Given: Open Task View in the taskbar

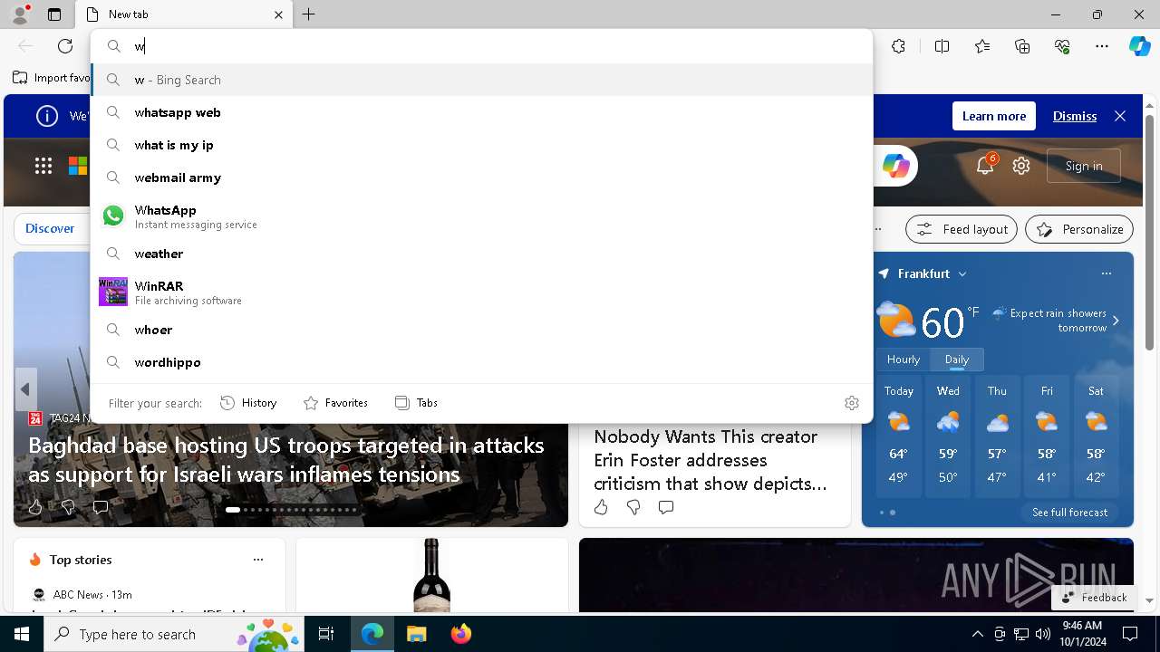Looking at the screenshot, I should pyautogui.click(x=326, y=634).
